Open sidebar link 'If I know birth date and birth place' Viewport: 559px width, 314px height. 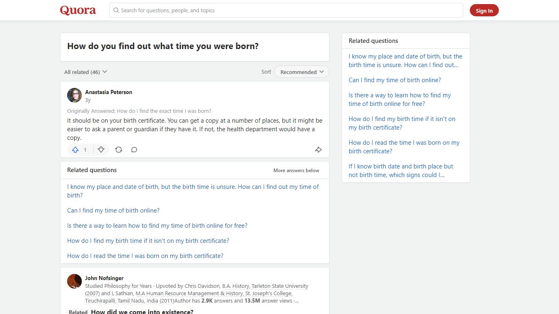[401, 170]
